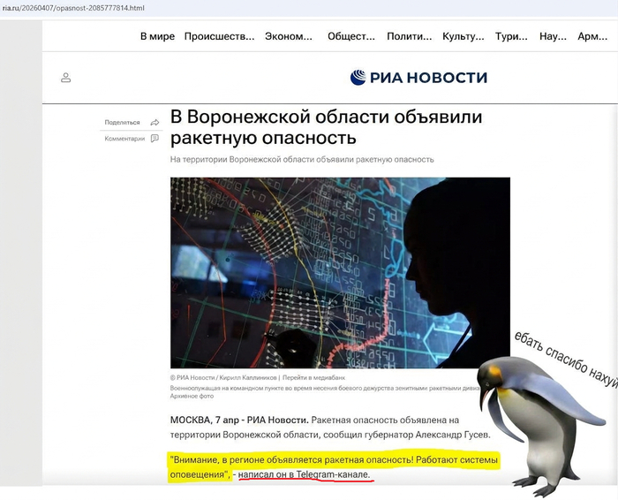Open the user profile icon
This screenshot has height=500, width=618.
[66, 77]
